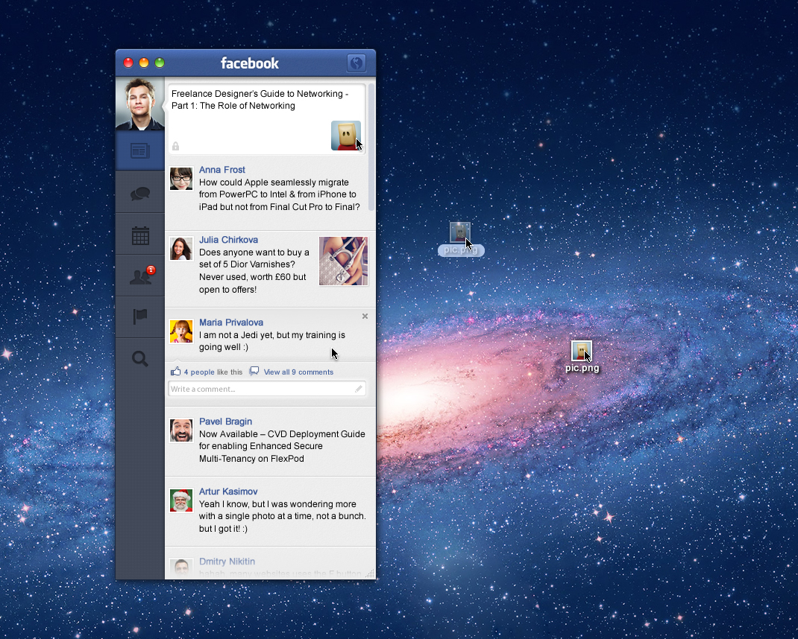The width and height of the screenshot is (798, 639).
Task: Click the status update text box
Action: pyautogui.click(x=267, y=119)
